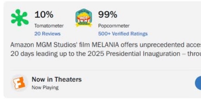Open the orange Fandango logo icon

click(x=19, y=83)
